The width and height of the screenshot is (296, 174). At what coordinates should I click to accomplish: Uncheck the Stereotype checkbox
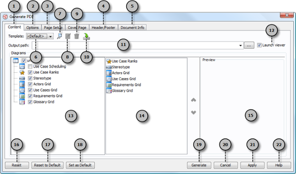[x=30, y=78]
